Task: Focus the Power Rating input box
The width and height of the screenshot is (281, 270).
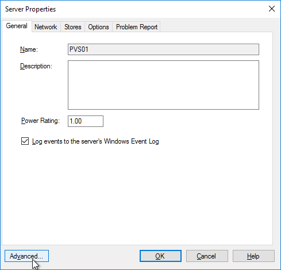Action: [x=86, y=121]
